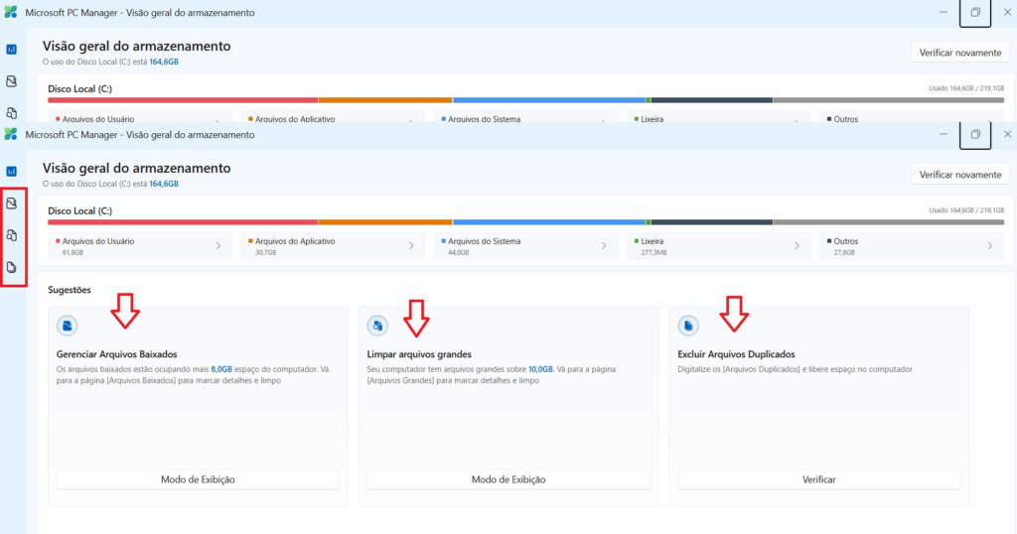
Task: Expand the Lixeira 277,3MB category
Action: click(x=719, y=246)
